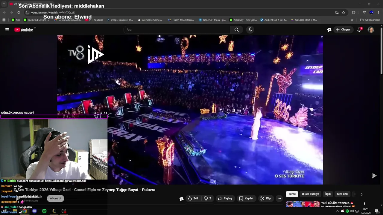The image size is (383, 215).
Task: Open the eneswind Stream bookmark
Action: tap(37, 20)
